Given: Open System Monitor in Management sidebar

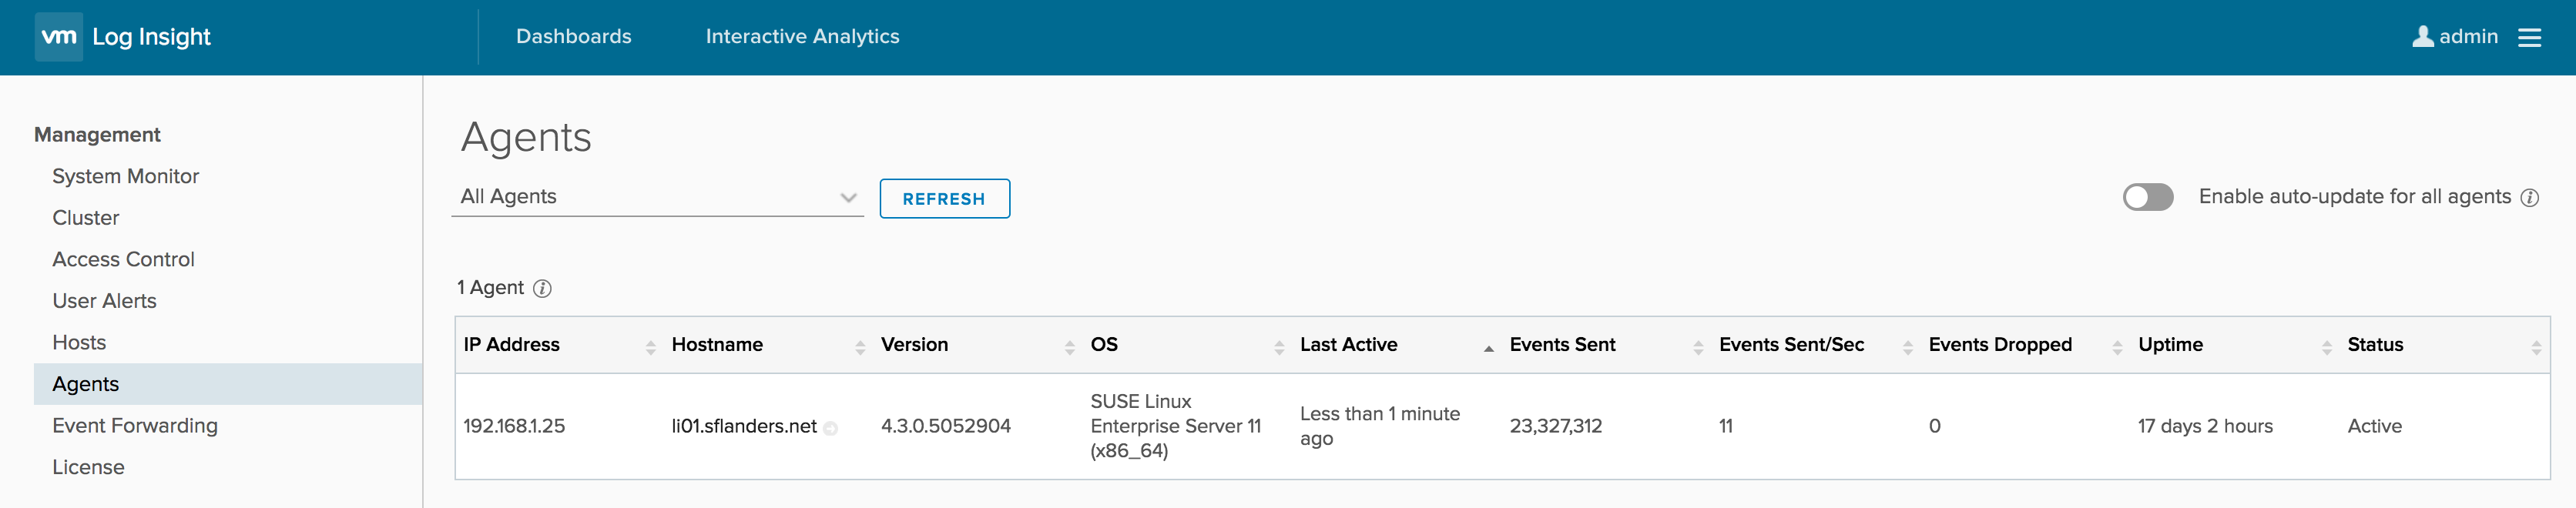Looking at the screenshot, I should 126,176.
